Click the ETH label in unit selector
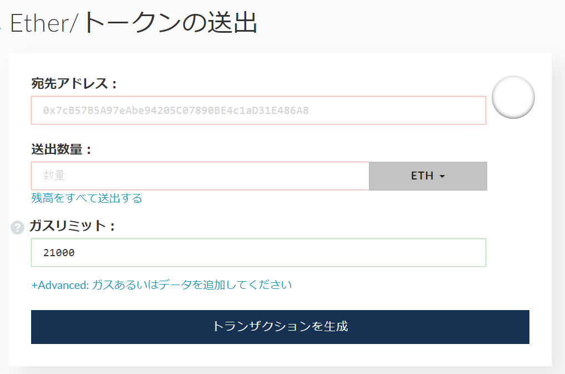 422,176
